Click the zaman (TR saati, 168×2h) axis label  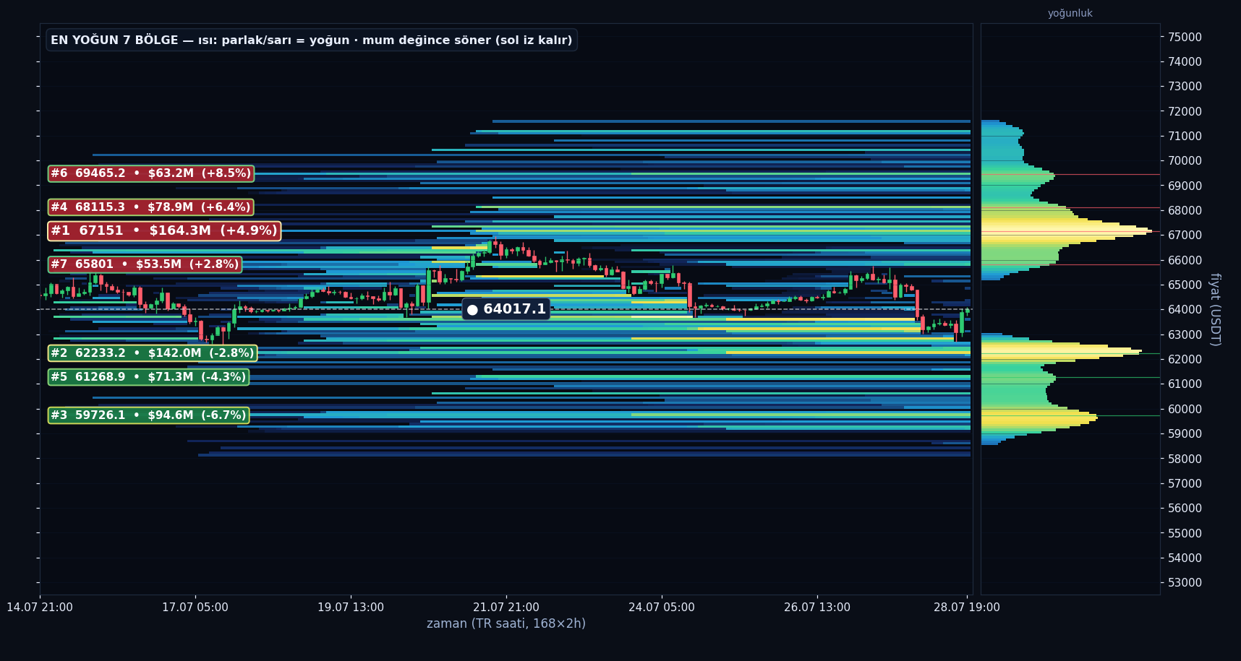pos(506,623)
